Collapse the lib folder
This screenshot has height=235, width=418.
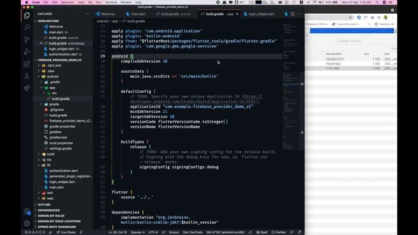[x=49, y=165]
